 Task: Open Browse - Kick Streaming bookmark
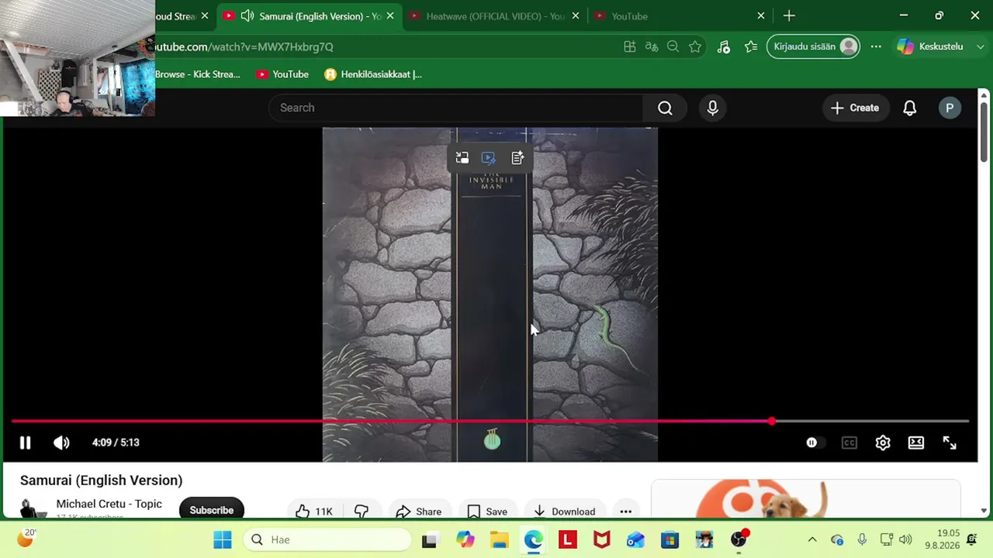pos(198,74)
